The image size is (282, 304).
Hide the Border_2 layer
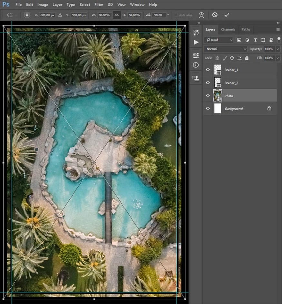pos(208,83)
